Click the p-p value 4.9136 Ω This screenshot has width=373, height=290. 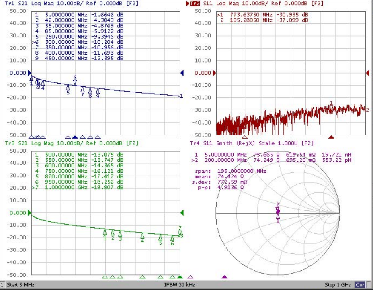coord(230,187)
